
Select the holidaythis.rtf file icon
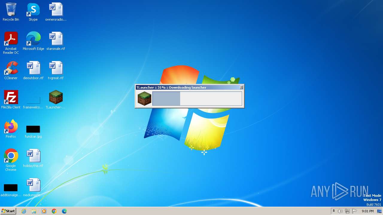(x=33, y=158)
